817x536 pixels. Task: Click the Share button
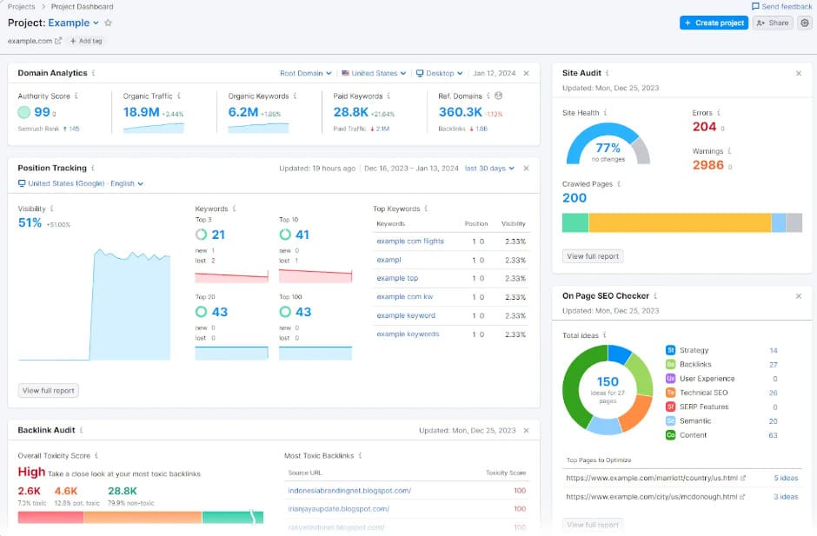point(772,23)
